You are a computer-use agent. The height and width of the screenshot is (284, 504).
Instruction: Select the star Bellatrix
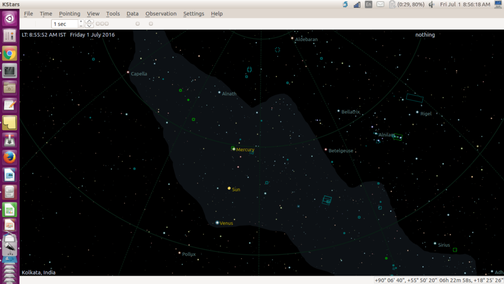coord(339,111)
